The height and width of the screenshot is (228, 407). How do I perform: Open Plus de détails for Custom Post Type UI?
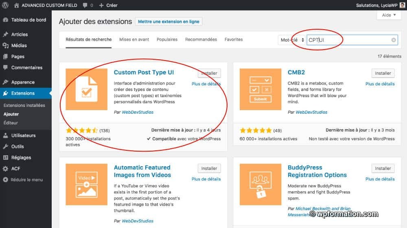pos(206,84)
